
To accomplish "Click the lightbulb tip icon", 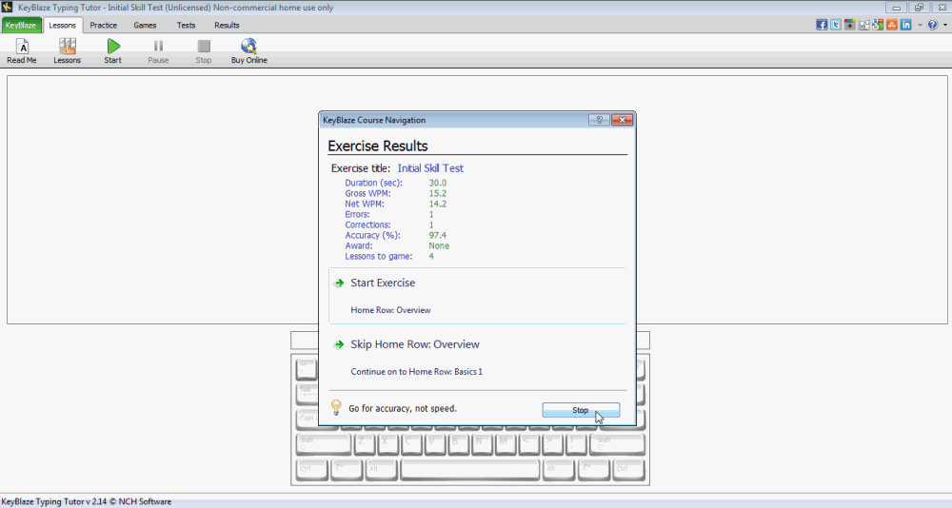I will tap(336, 407).
